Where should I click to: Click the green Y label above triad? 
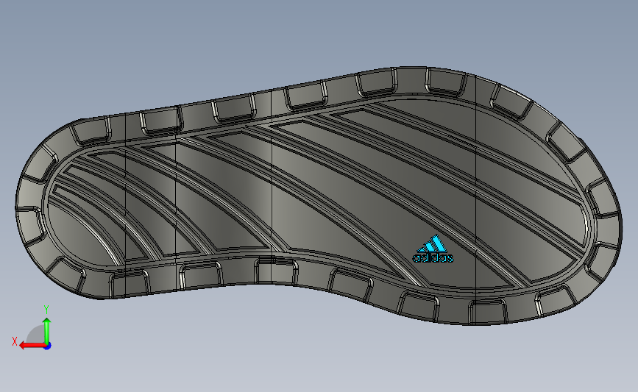(46, 310)
